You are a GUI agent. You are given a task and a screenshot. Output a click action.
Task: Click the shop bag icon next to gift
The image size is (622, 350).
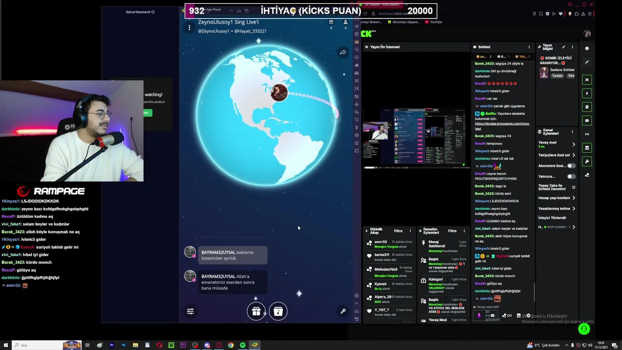click(278, 311)
